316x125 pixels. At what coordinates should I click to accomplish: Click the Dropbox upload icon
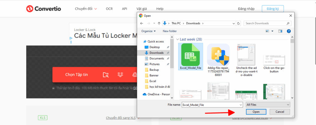[120, 75]
